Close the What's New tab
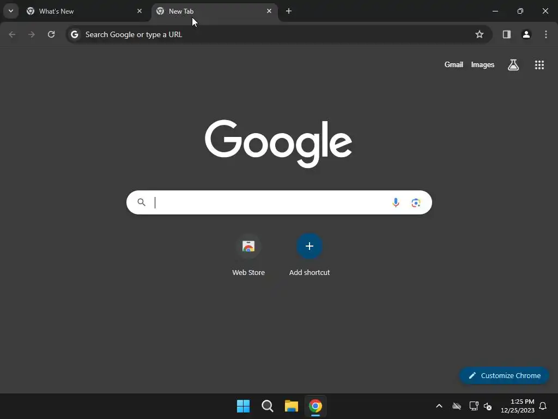 point(139,11)
